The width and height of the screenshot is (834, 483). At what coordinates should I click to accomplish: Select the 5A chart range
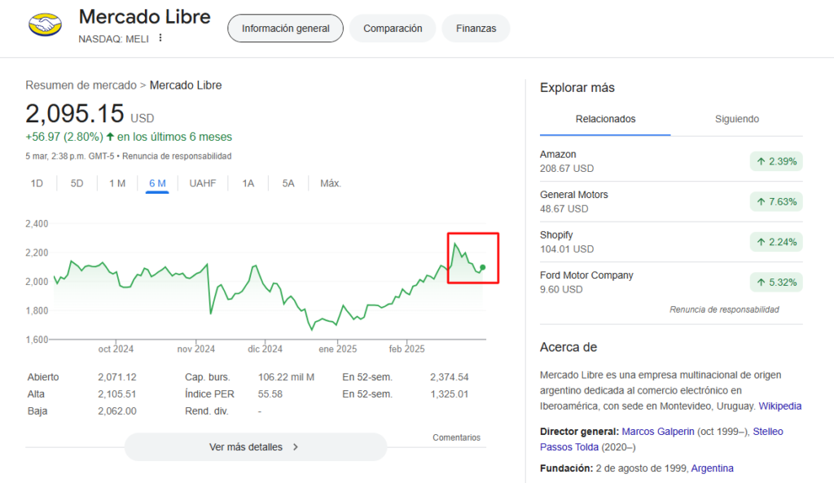pyautogui.click(x=288, y=183)
